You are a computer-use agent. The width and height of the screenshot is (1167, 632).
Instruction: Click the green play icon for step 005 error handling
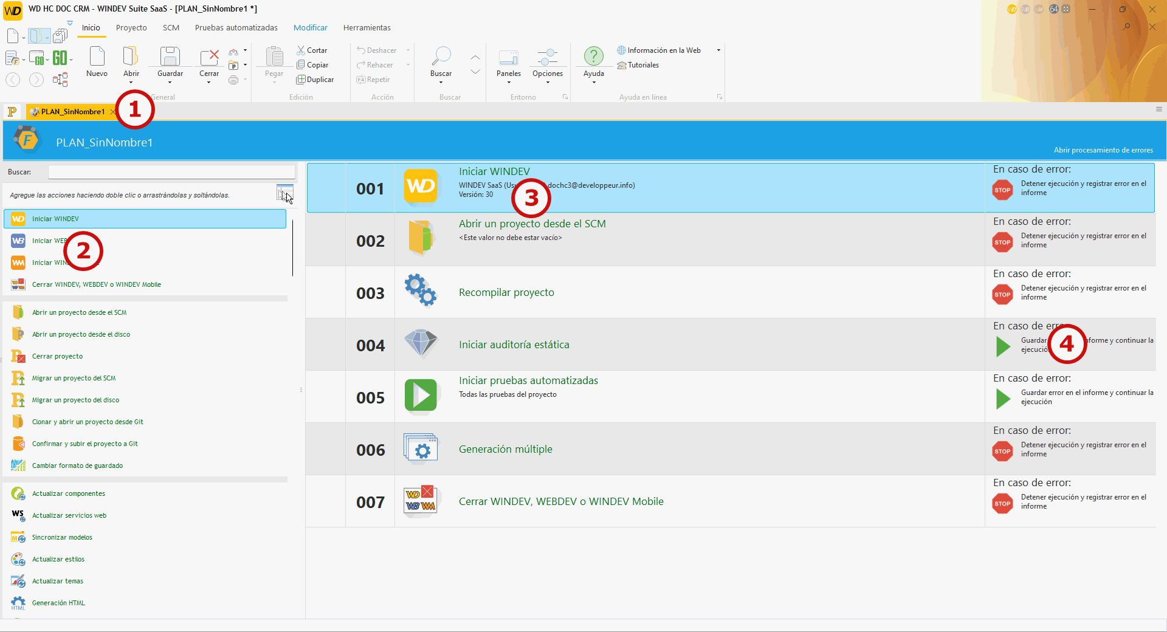tap(1003, 399)
